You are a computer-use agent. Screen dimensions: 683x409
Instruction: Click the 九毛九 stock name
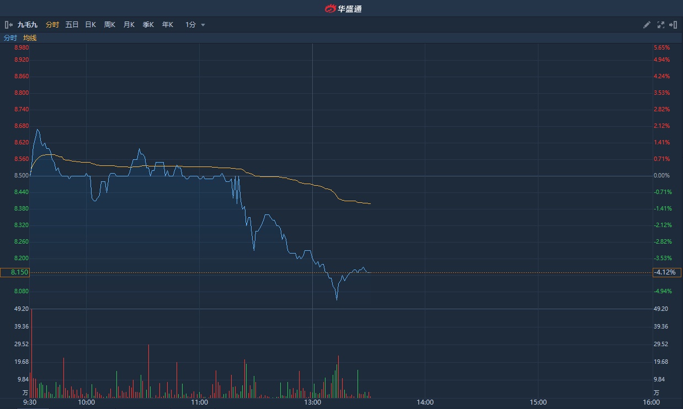pos(27,25)
